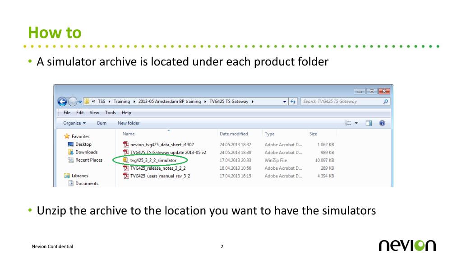Select file TVG425_release_notes_3_2_2
Viewport: 462px width, 260px height.
point(158,168)
